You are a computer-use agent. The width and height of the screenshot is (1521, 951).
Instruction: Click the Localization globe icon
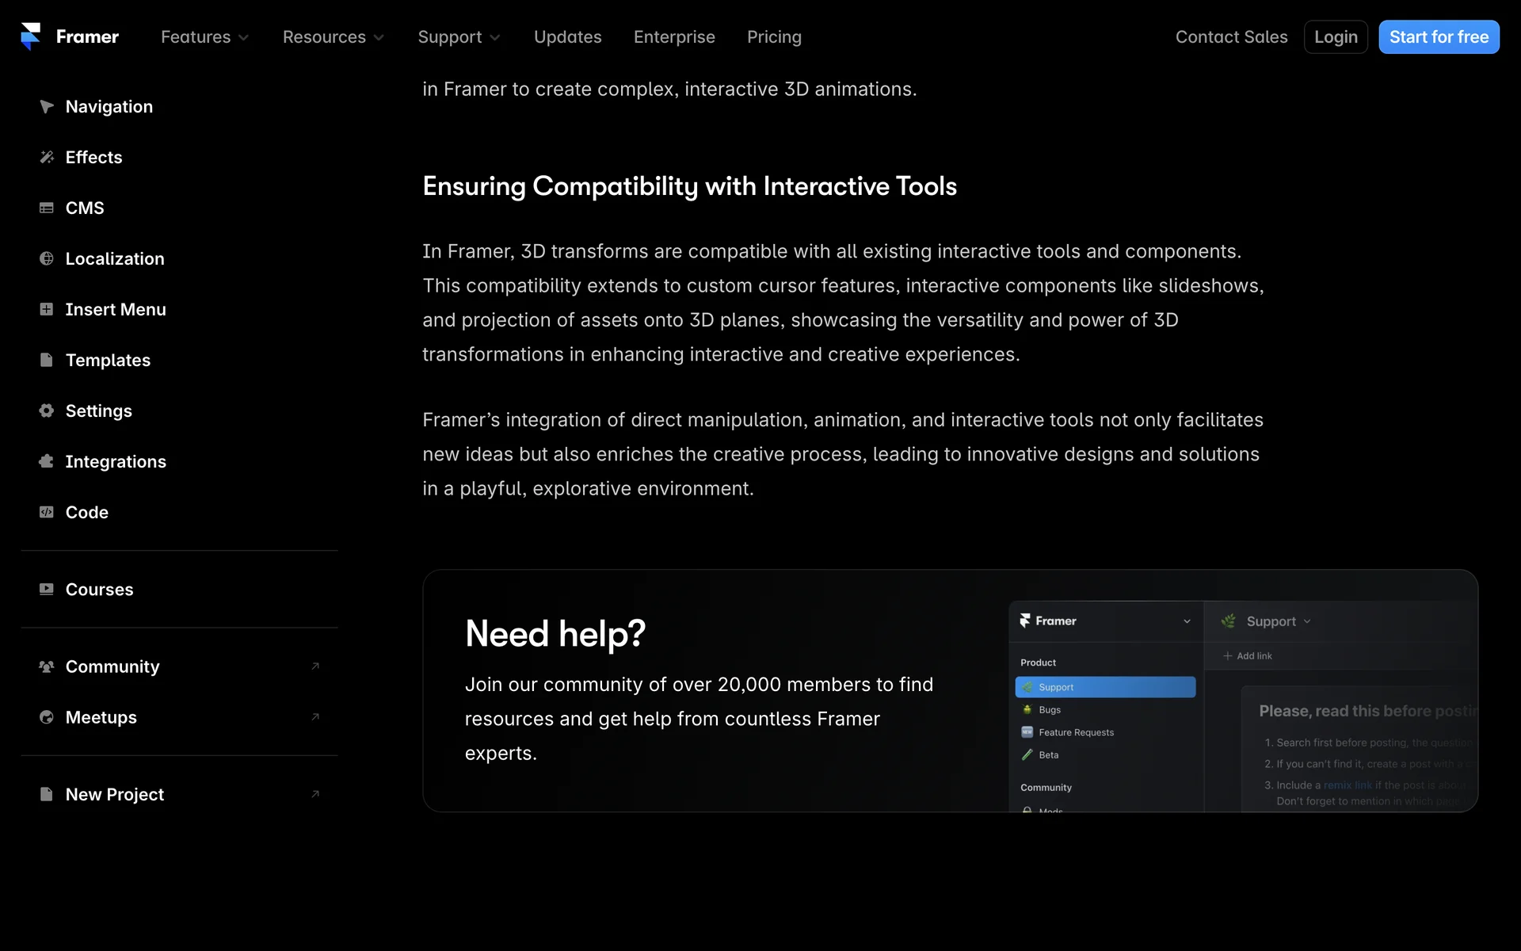click(x=47, y=258)
